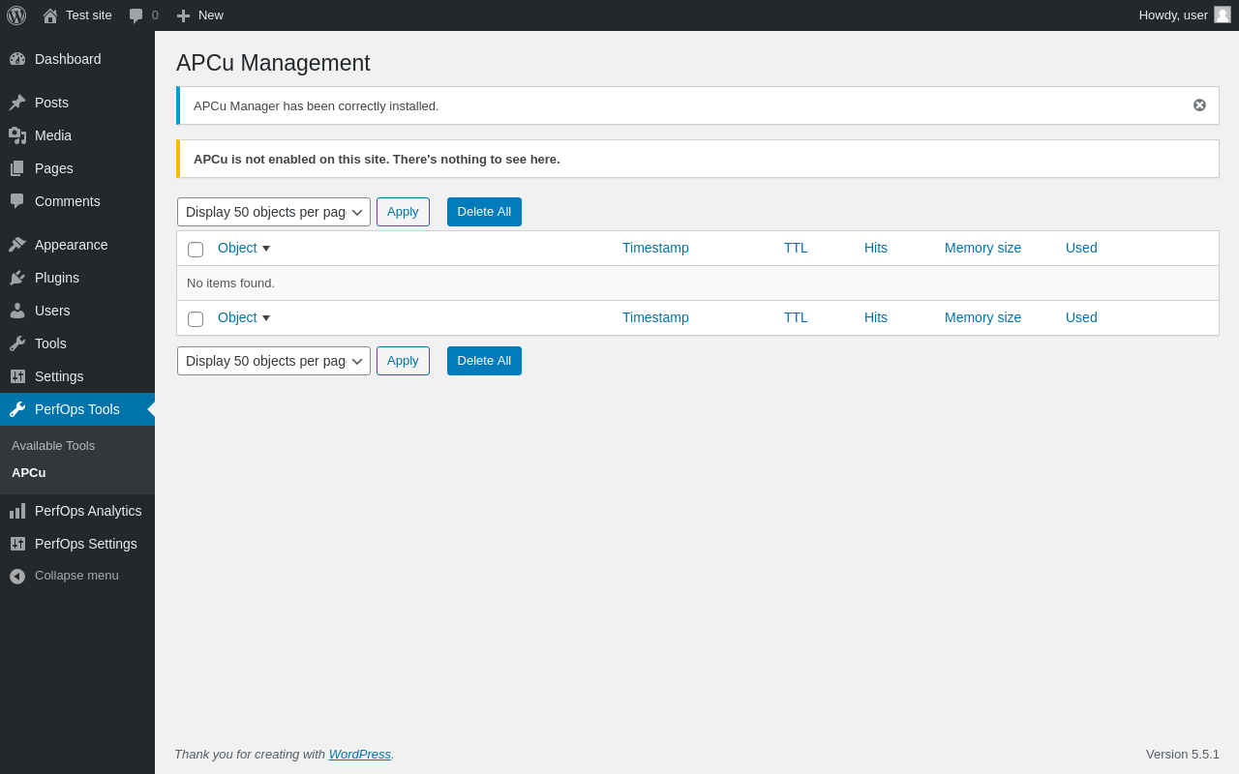This screenshot has height=774, width=1239.
Task: Click the Pages icon in sidebar
Action: pos(17,168)
